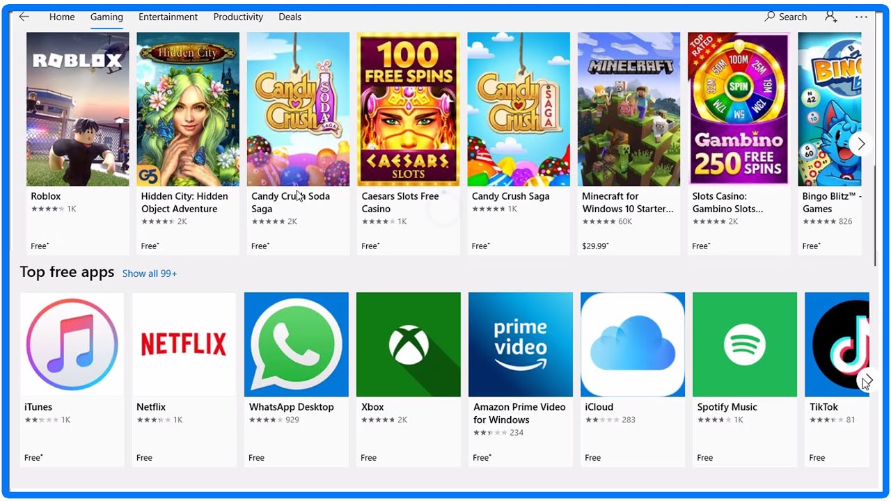Viewport: 891px width, 501px height.
Task: Show more games with right chevron
Action: pos(861,144)
